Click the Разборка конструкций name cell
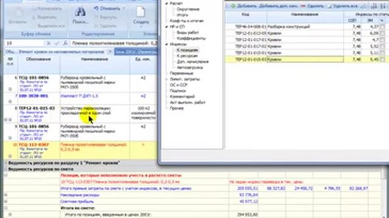Viewport: 389px width, 218px height. [x=305, y=27]
